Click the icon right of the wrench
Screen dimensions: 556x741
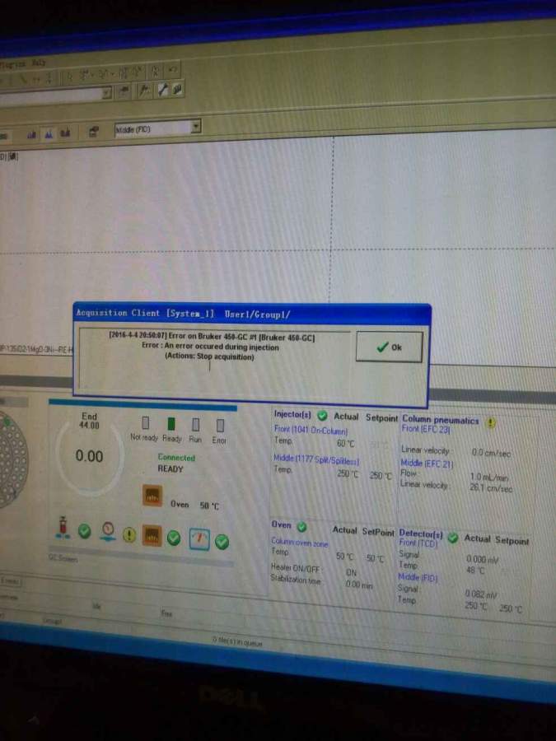coord(177,88)
